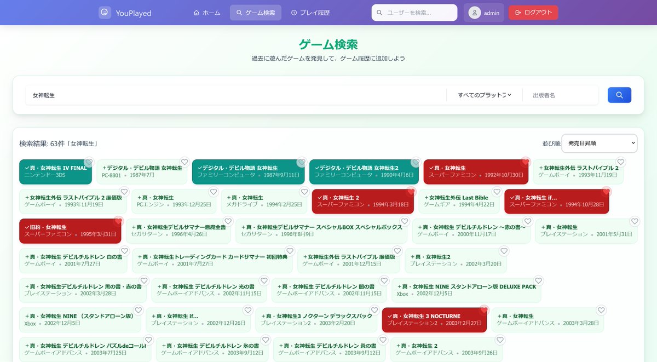
Task: Unfavorite 真・女神転生 if... スーパーファミコン
Action: 606,192
